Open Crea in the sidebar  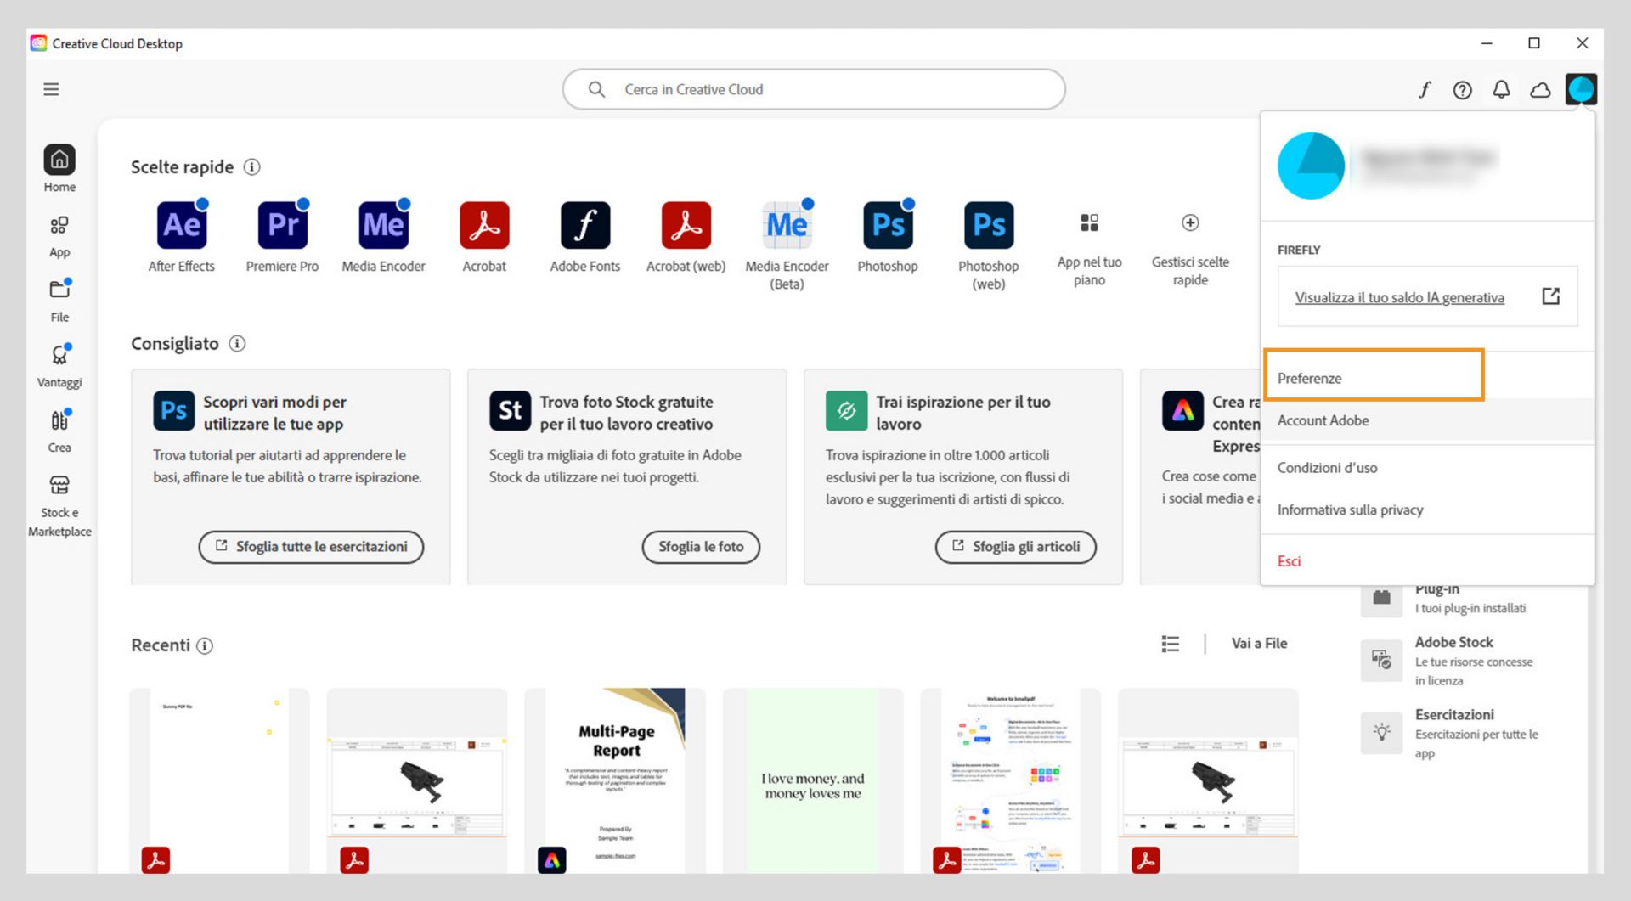[59, 431]
